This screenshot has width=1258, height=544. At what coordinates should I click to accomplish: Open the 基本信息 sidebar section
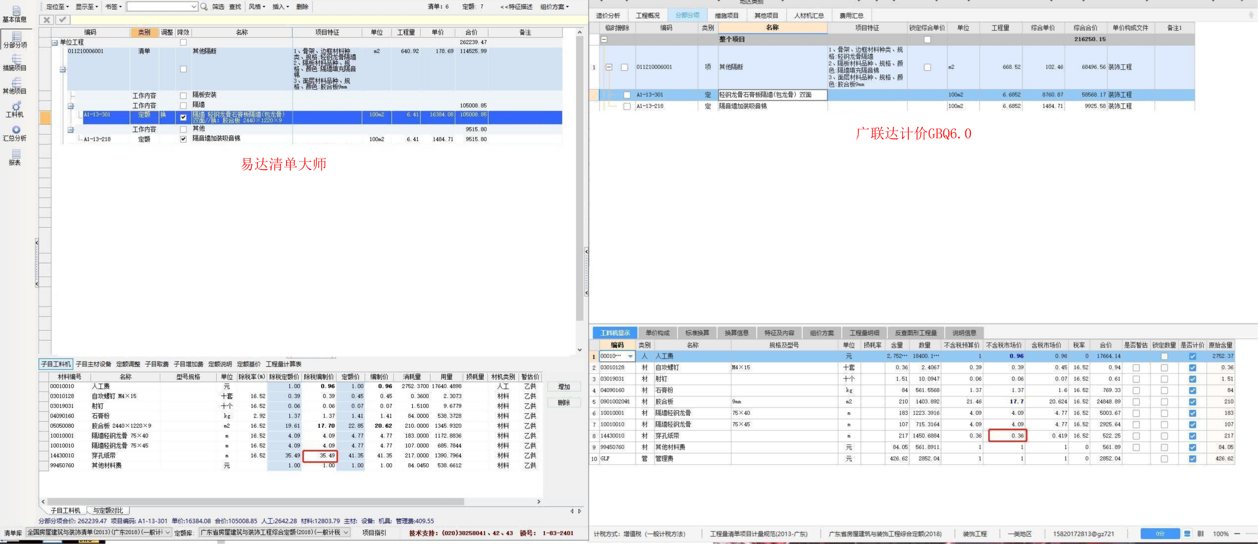click(x=15, y=14)
